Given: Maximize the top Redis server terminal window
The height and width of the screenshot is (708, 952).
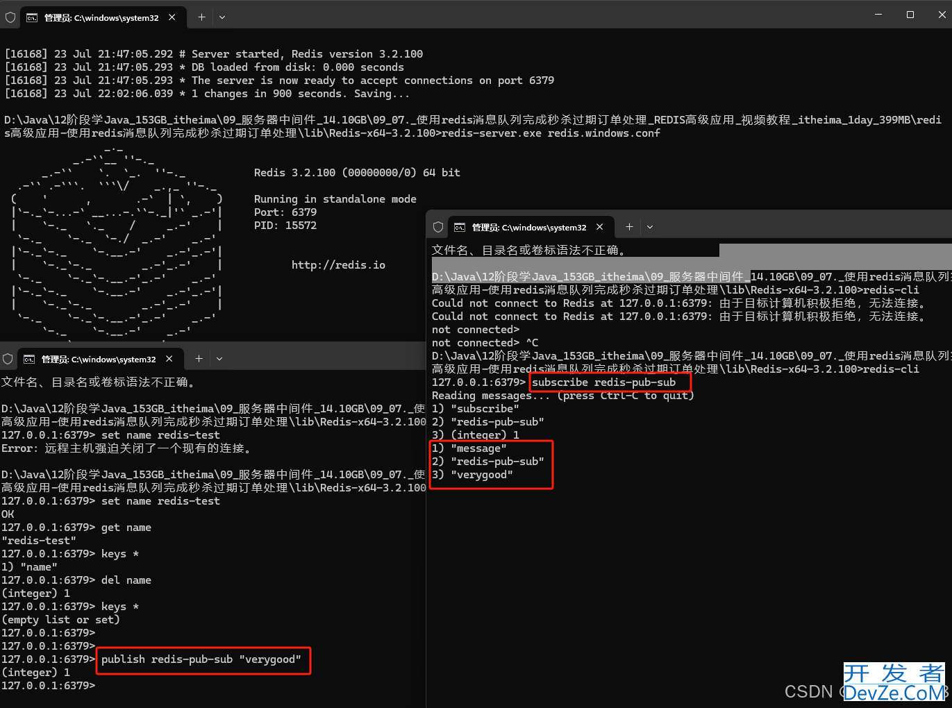Looking at the screenshot, I should 910,15.
